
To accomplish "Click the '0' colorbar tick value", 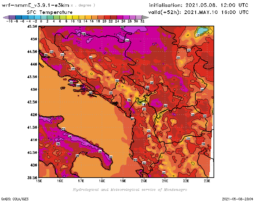I will 41,21.
